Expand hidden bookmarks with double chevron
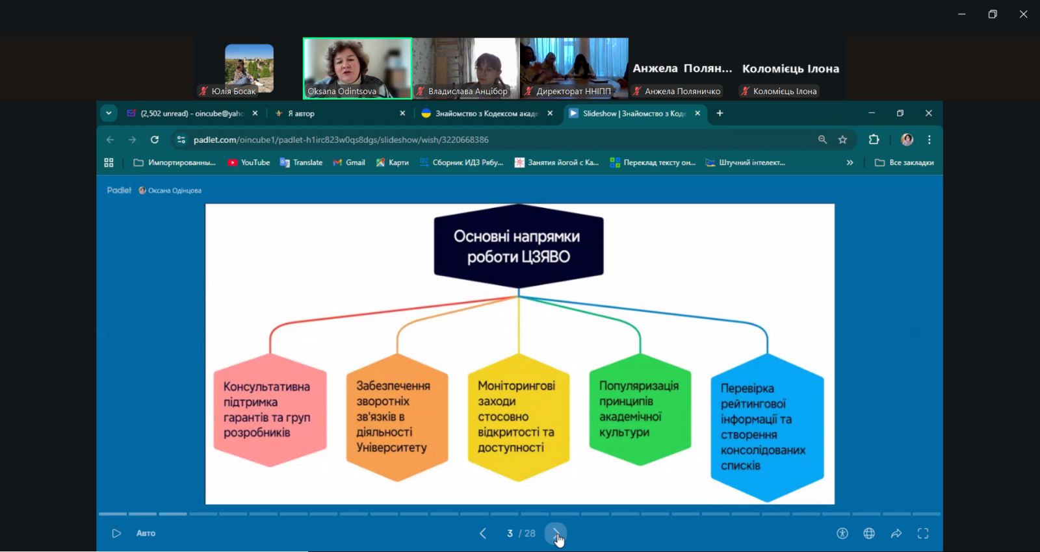This screenshot has width=1040, height=552. tap(850, 162)
